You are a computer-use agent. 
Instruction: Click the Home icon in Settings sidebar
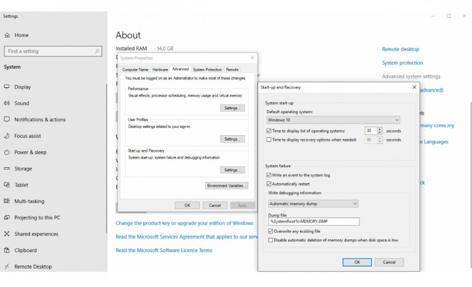coord(7,35)
